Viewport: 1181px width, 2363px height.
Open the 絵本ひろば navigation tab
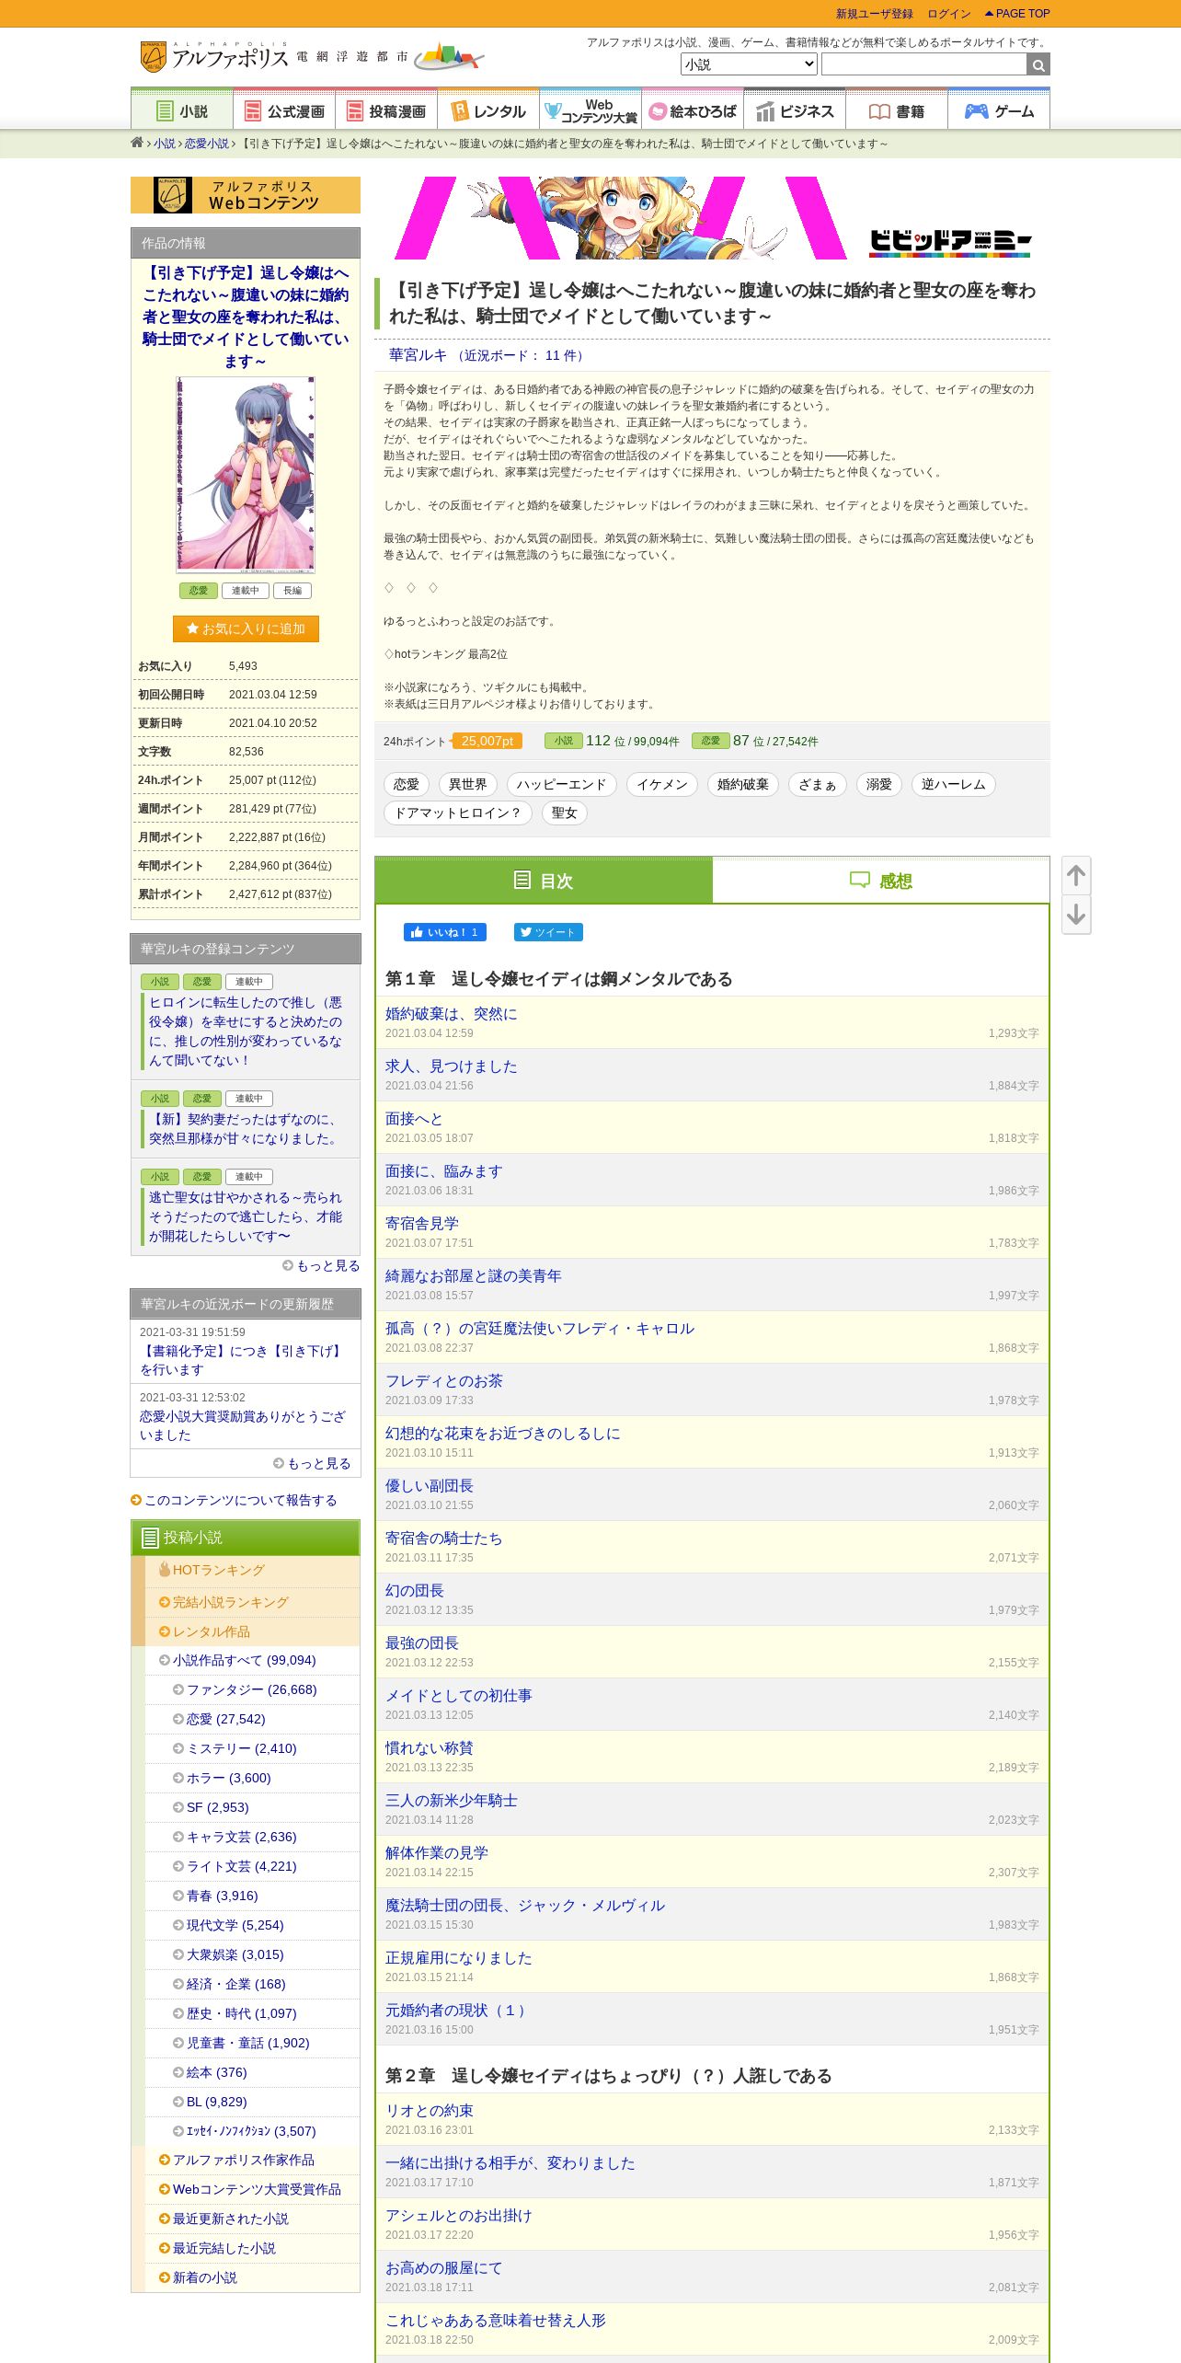[x=693, y=110]
